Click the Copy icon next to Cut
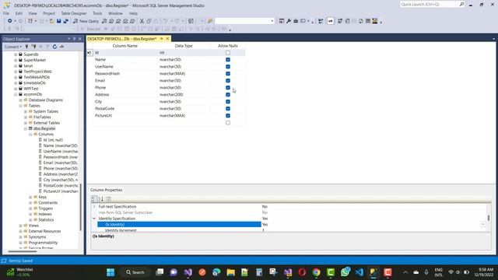This screenshot has height=280, width=498. coord(149,21)
